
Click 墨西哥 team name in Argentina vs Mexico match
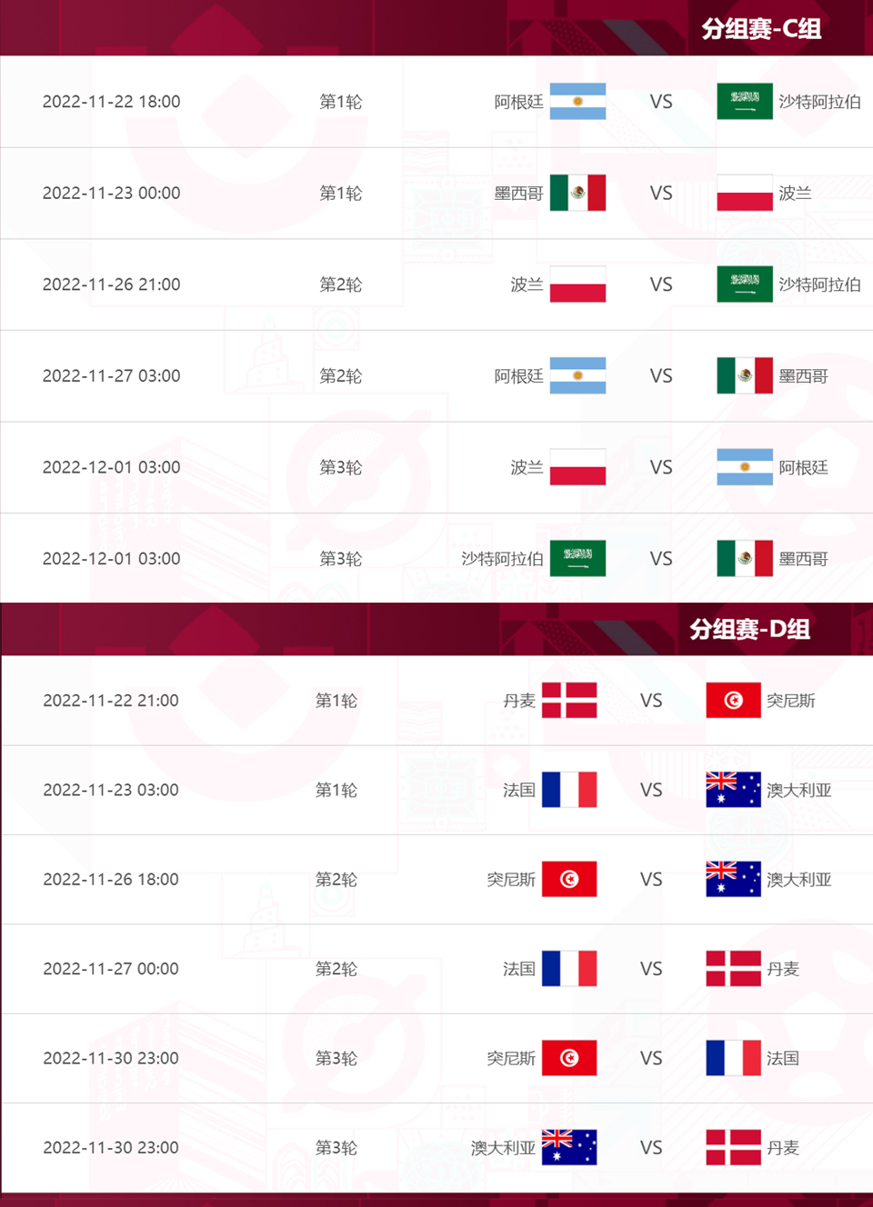[803, 376]
